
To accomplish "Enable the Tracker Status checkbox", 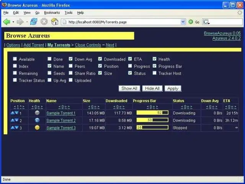I will [x=15, y=80].
